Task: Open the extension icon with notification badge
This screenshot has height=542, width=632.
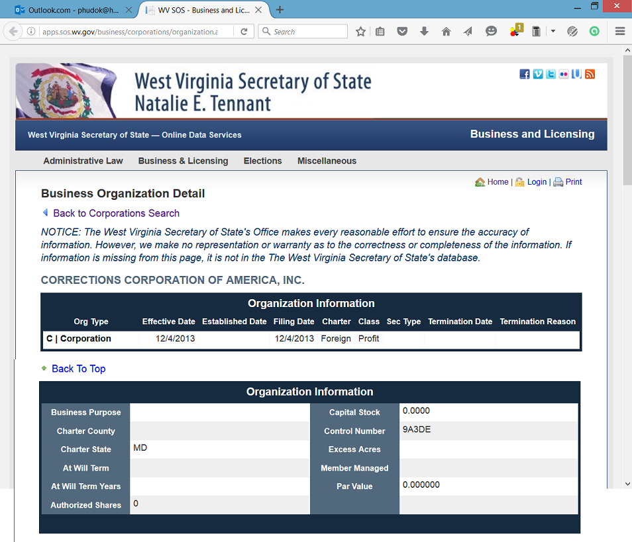Action: [x=516, y=30]
